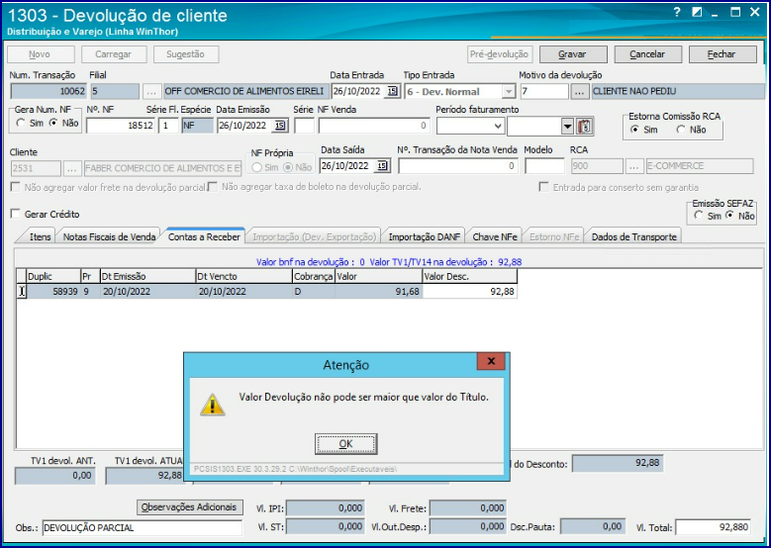This screenshot has height=548, width=771.
Task: Click the Valor Desc. cell 92,88
Action: [x=469, y=292]
